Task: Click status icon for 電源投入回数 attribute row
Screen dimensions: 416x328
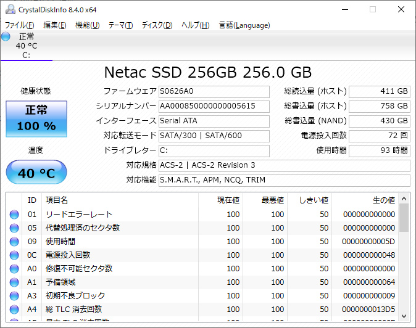Action: point(14,255)
